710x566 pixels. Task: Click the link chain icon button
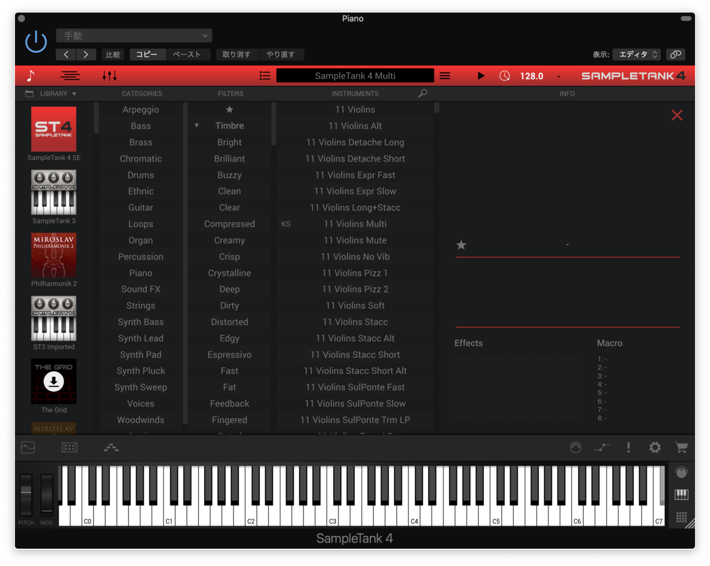click(675, 54)
